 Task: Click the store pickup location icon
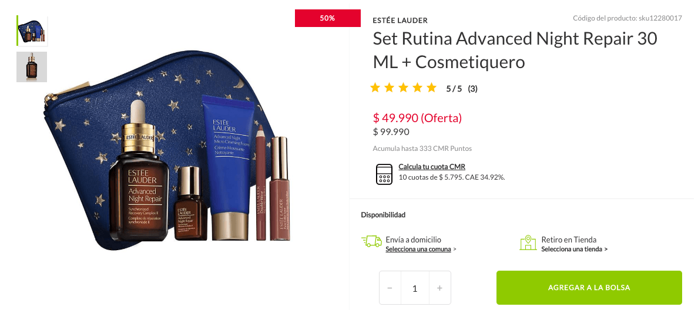528,242
